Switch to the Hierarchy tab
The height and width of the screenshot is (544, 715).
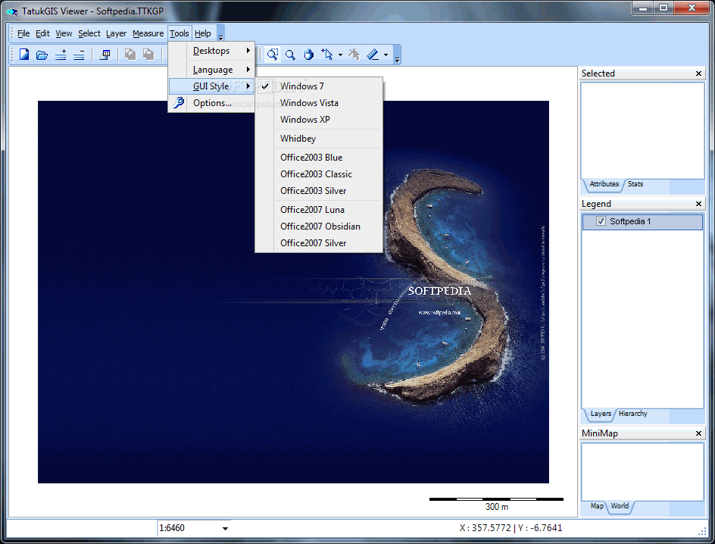pyautogui.click(x=633, y=414)
